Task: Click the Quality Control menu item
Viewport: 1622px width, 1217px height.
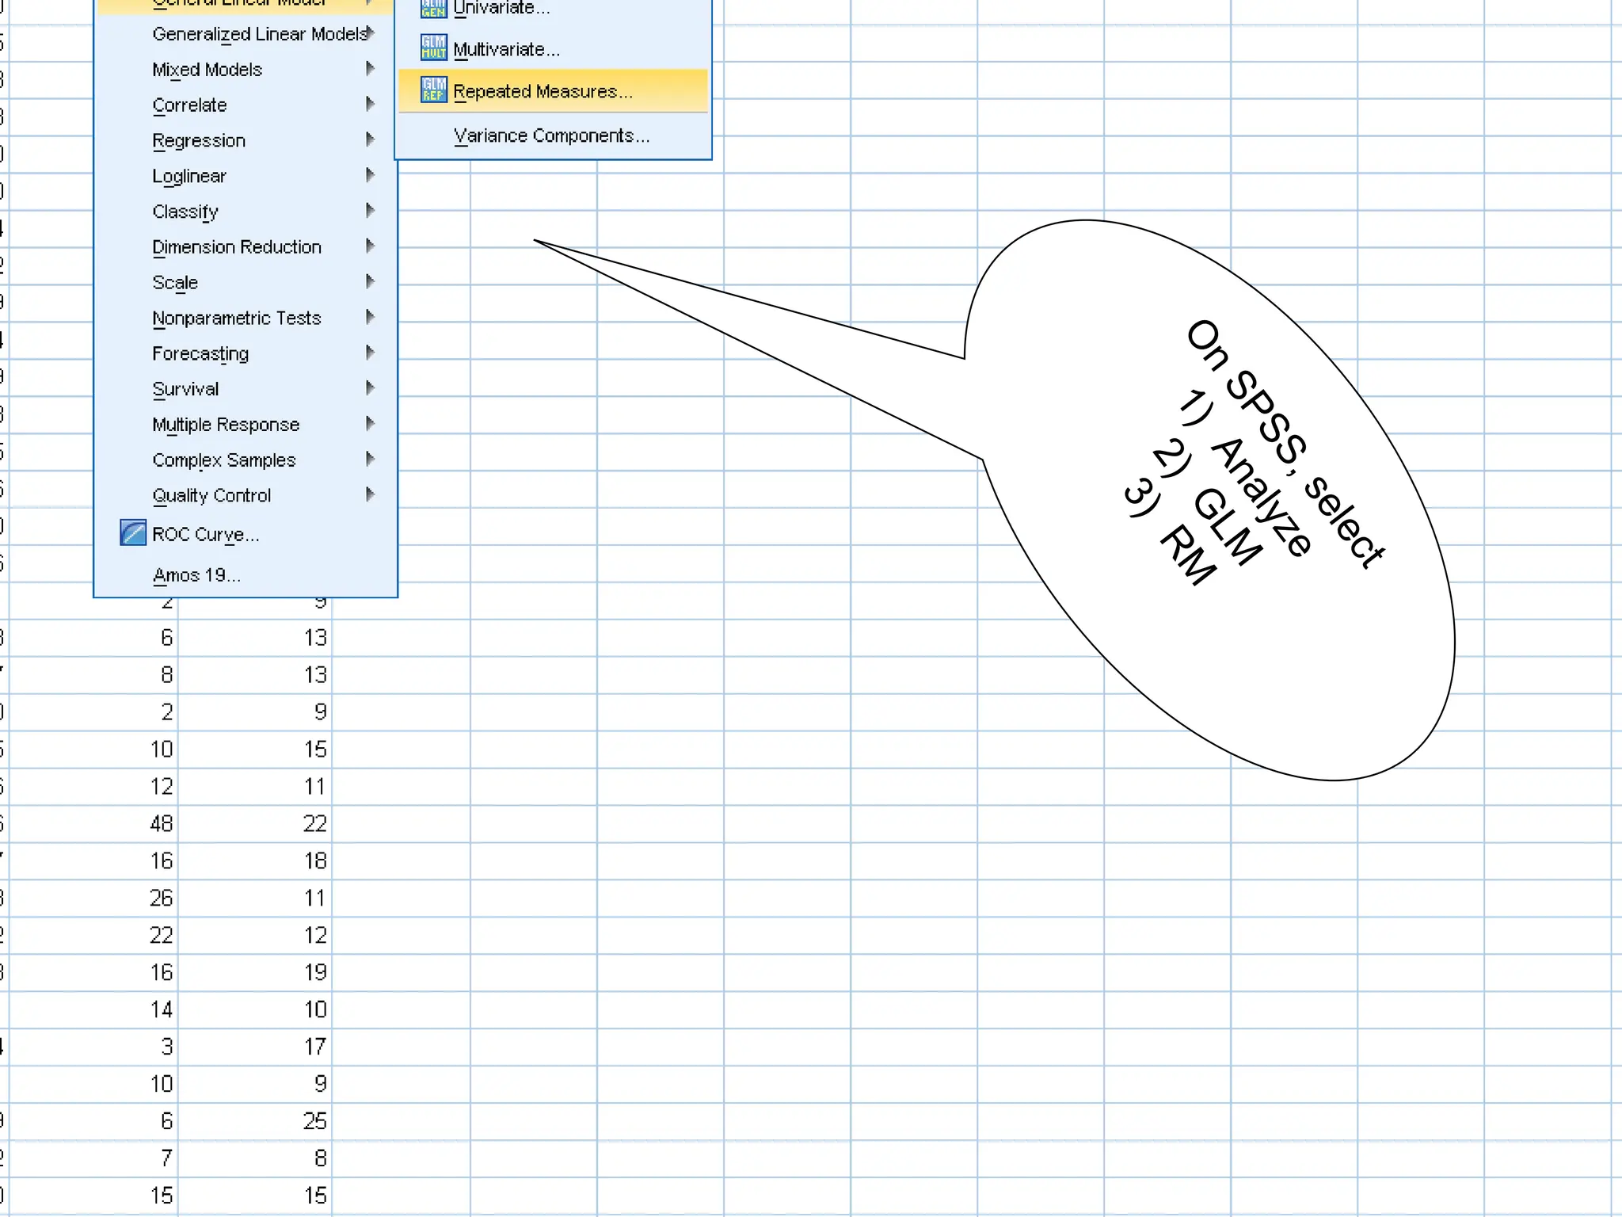Action: tap(211, 495)
